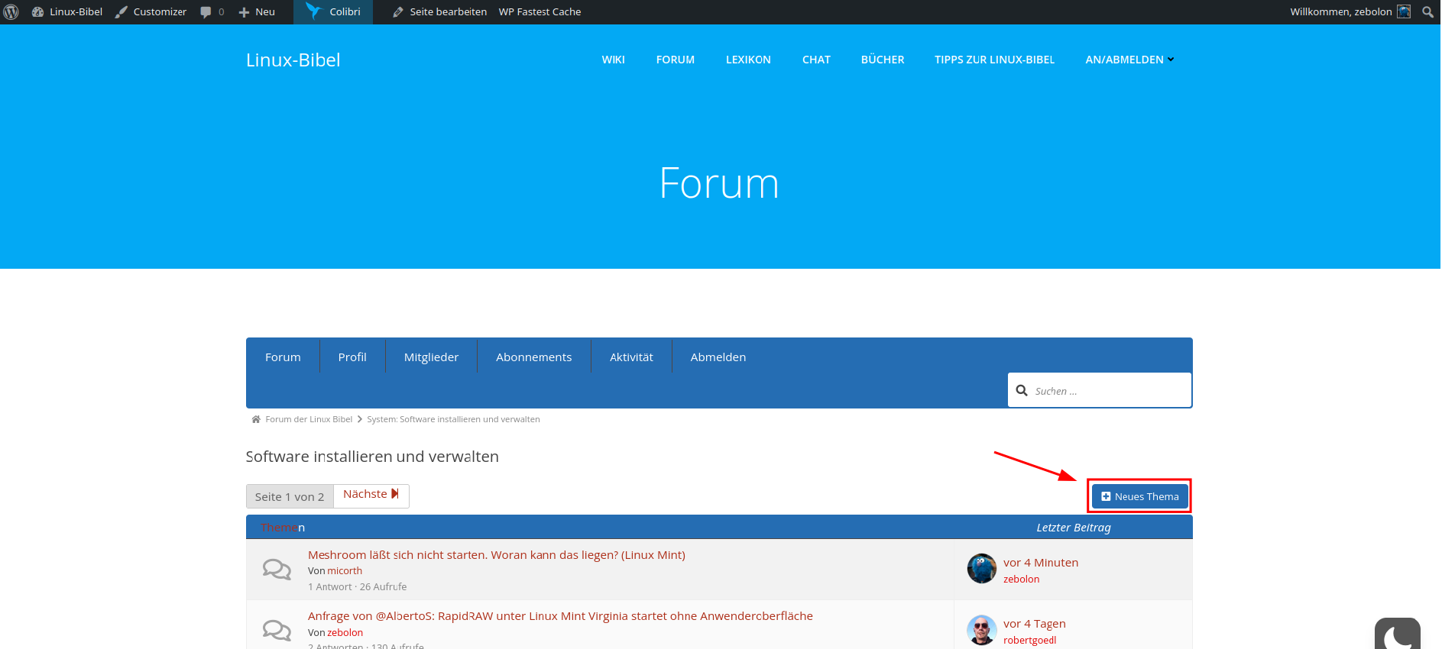This screenshot has height=649, width=1442.
Task: Click the WordPress logo in admin bar
Action: click(11, 12)
